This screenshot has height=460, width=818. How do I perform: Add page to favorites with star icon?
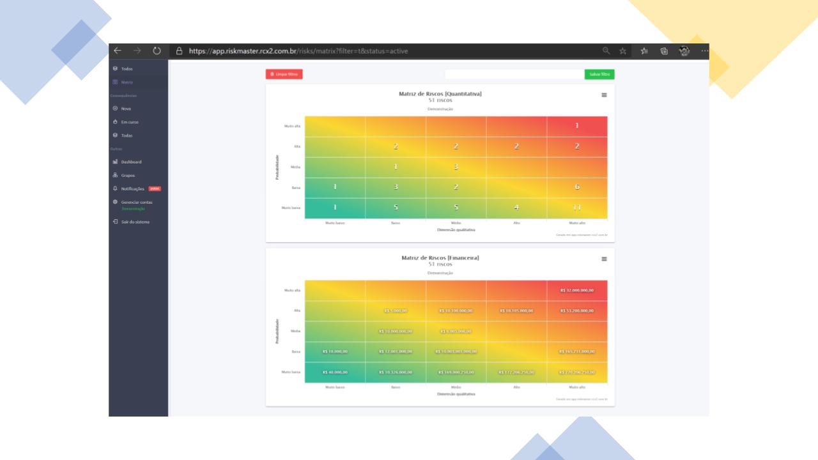click(622, 51)
